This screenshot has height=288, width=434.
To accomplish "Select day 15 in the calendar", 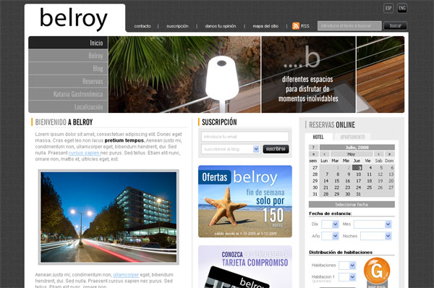I will [336, 181].
